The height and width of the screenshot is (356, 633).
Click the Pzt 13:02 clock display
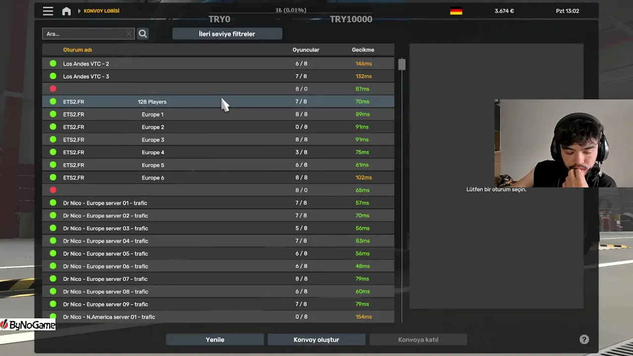tap(567, 11)
